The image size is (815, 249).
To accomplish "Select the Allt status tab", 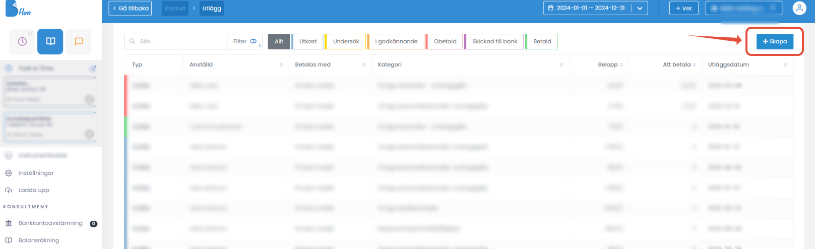I will (279, 41).
